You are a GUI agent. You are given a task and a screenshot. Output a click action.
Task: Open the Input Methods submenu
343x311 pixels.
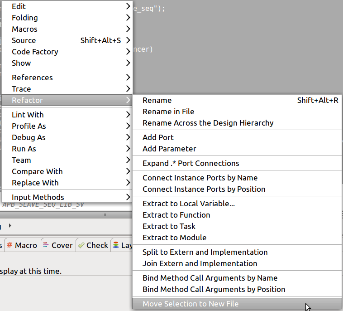[x=38, y=197]
